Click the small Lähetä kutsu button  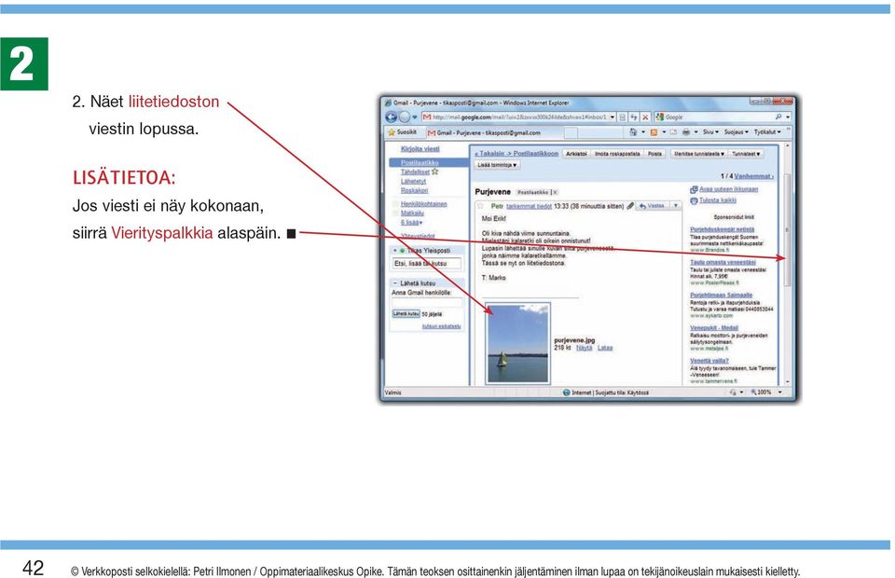click(x=406, y=313)
